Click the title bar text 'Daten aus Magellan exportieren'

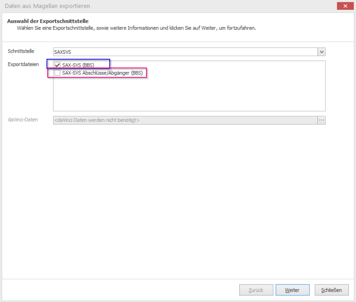(x=48, y=6)
